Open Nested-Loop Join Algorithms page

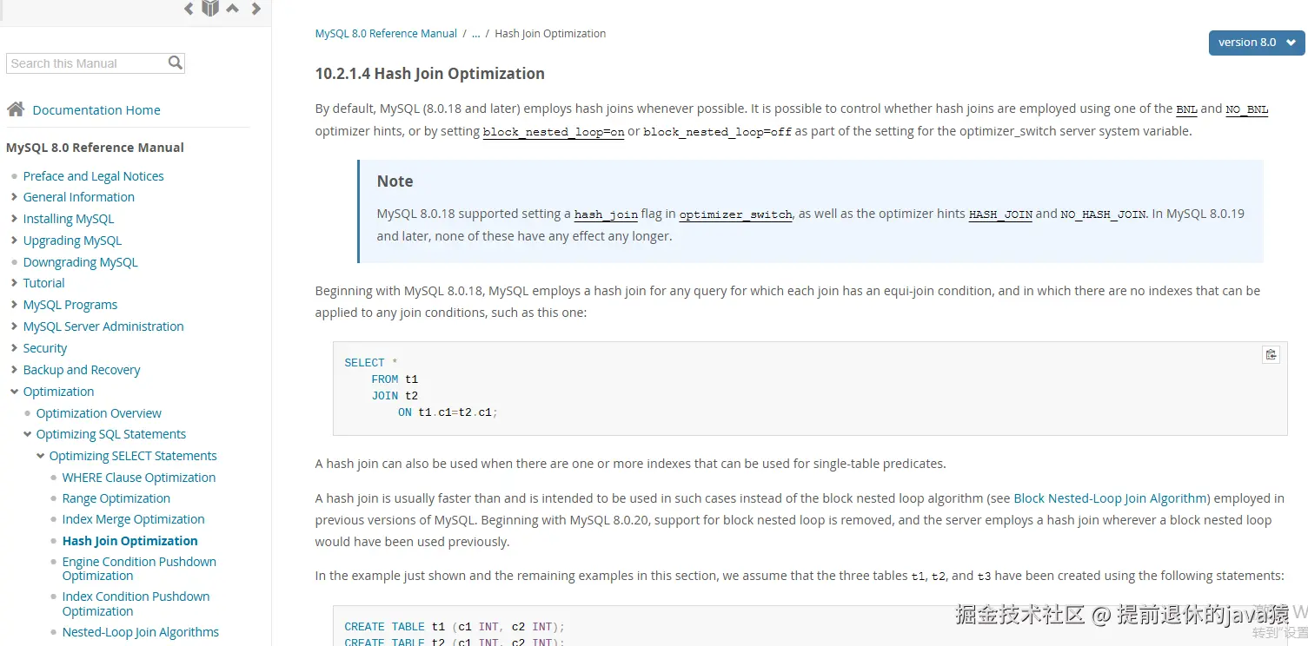[140, 632]
